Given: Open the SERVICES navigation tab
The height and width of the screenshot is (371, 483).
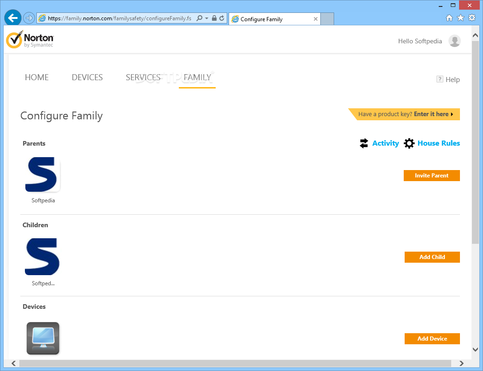Looking at the screenshot, I should point(143,77).
